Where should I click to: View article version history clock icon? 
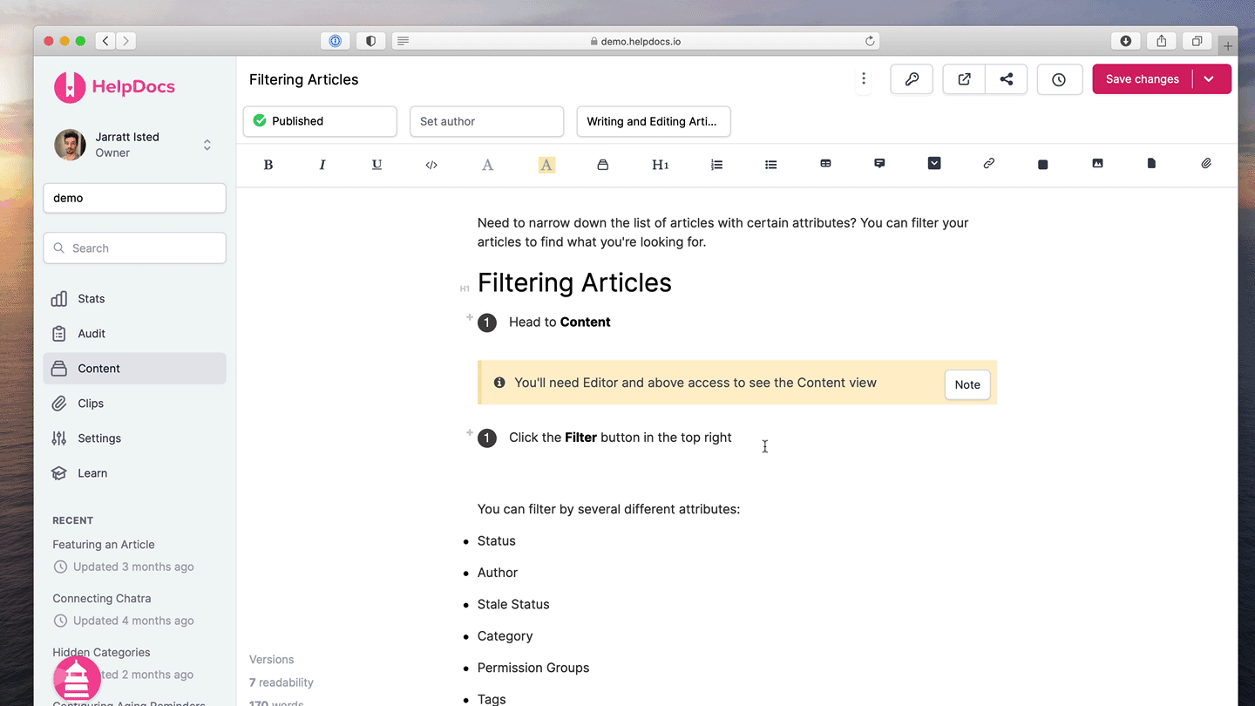[x=1059, y=79]
